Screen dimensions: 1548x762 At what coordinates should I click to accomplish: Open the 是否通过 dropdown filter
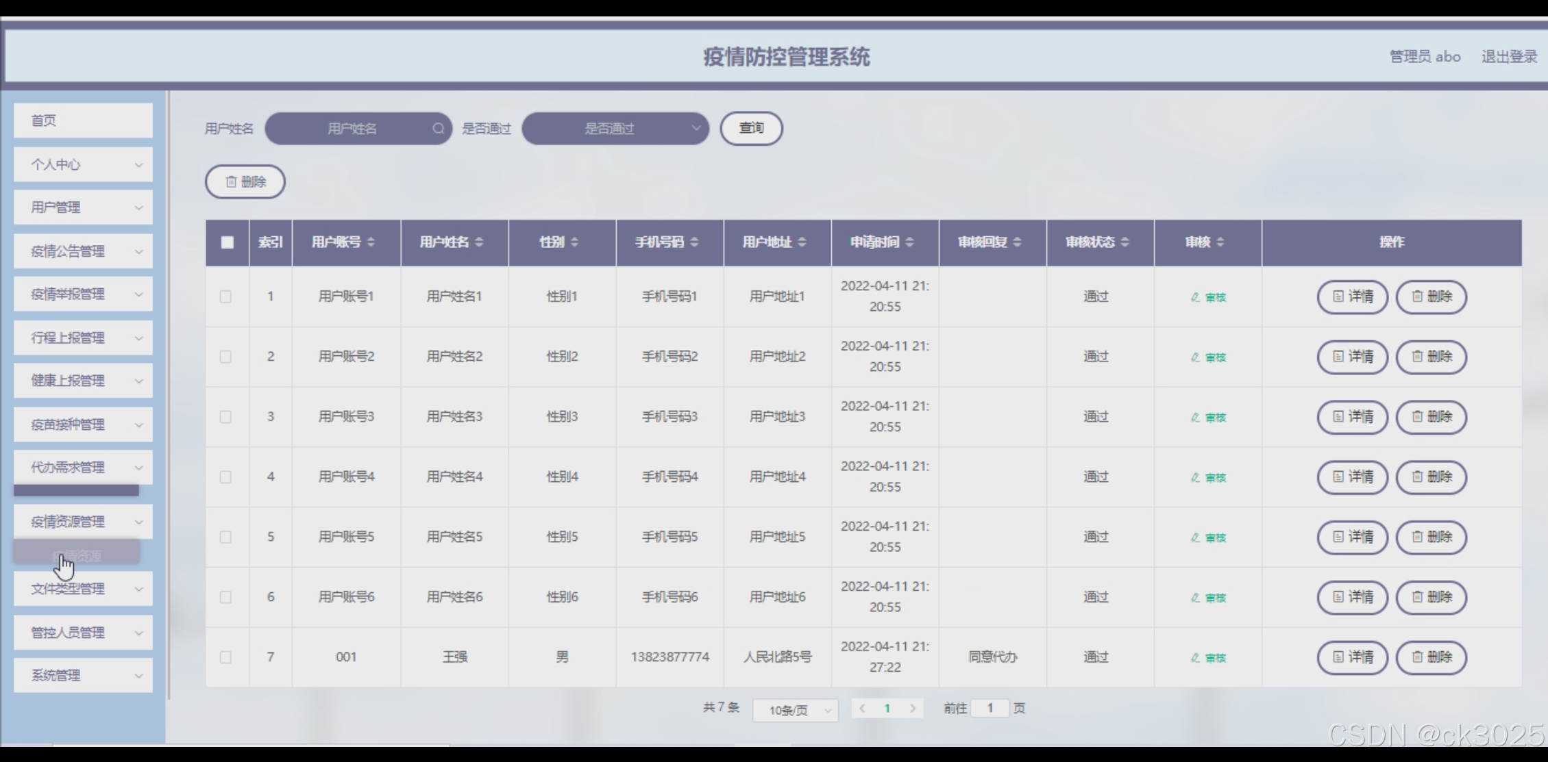click(x=615, y=129)
